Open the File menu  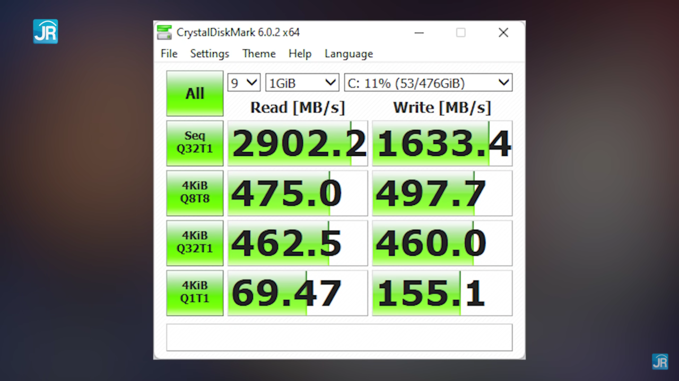(x=169, y=53)
